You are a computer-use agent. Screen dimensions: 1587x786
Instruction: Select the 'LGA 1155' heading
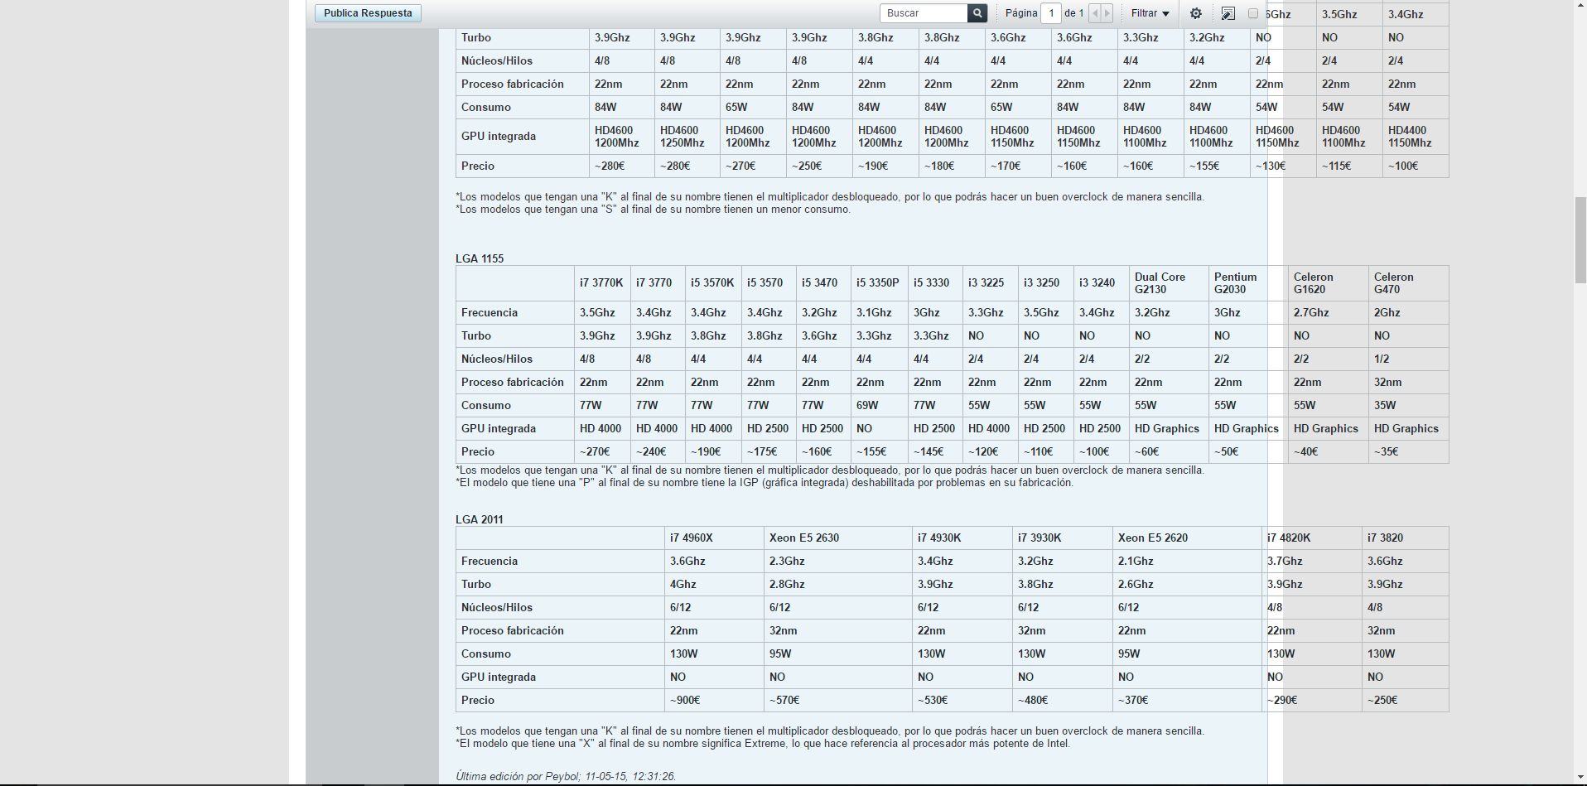[480, 258]
